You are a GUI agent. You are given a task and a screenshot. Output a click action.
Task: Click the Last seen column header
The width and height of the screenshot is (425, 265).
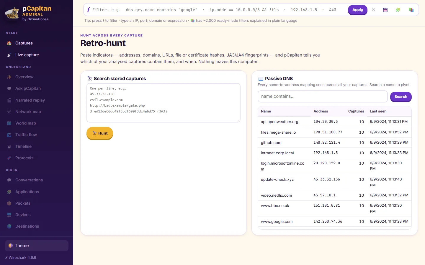pos(378,111)
